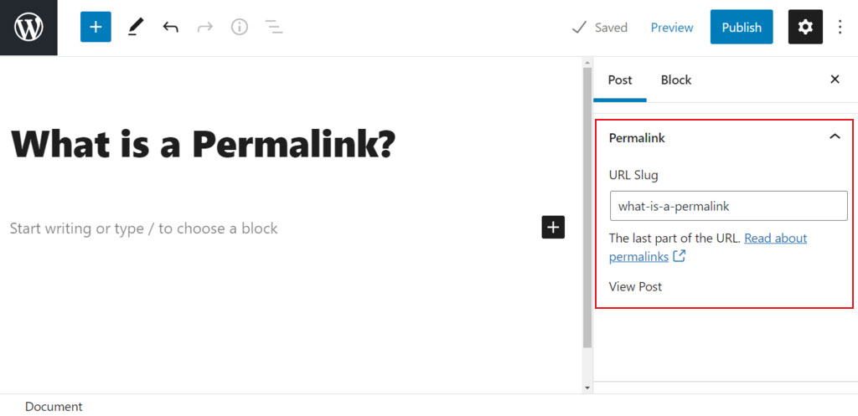This screenshot has height=416, width=858.
Task: Click the URL Slug input field
Action: pos(729,206)
